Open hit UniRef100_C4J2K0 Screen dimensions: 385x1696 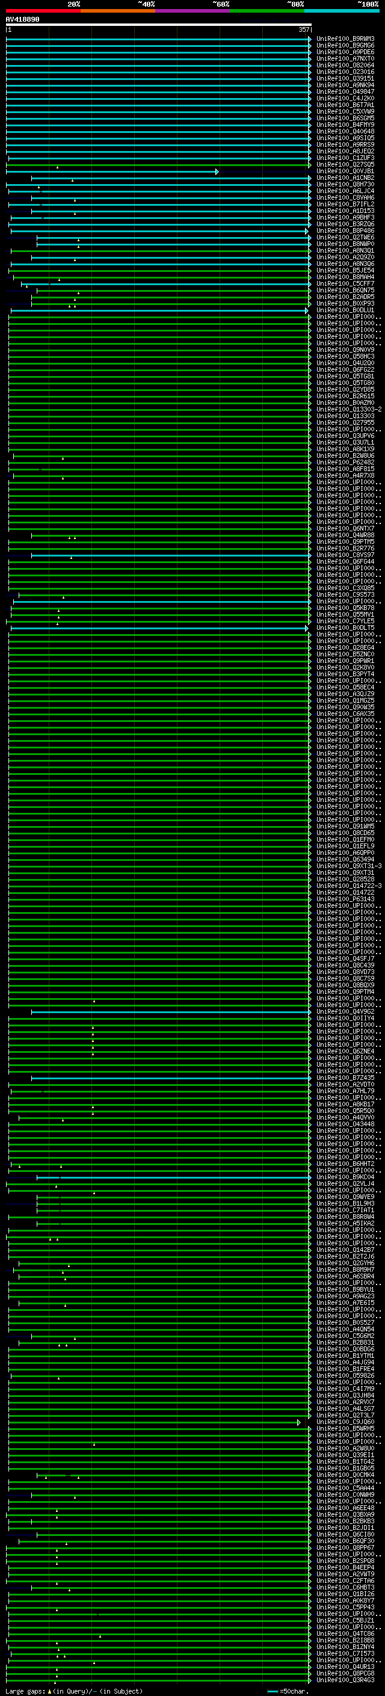pos(345,98)
